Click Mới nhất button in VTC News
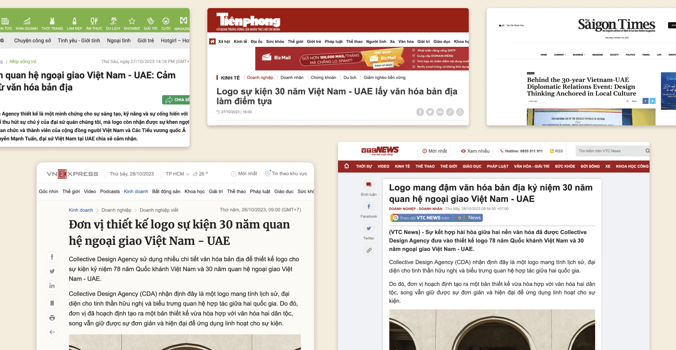 (435, 151)
